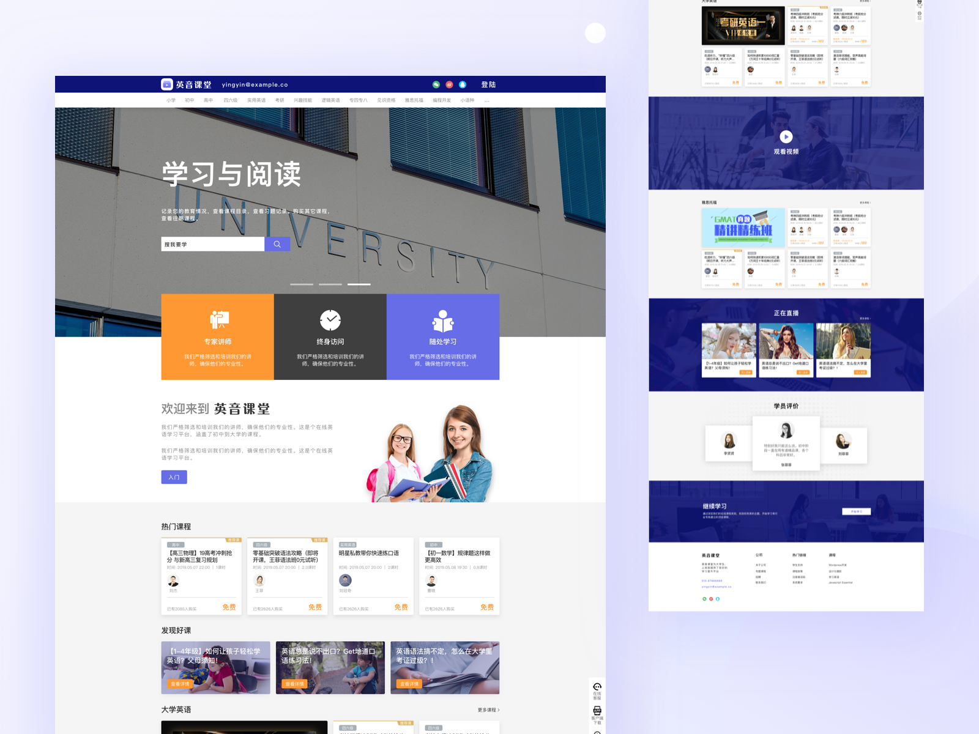The width and height of the screenshot is (979, 734).
Task: Select the first banner carousel indicator
Action: coord(302,284)
